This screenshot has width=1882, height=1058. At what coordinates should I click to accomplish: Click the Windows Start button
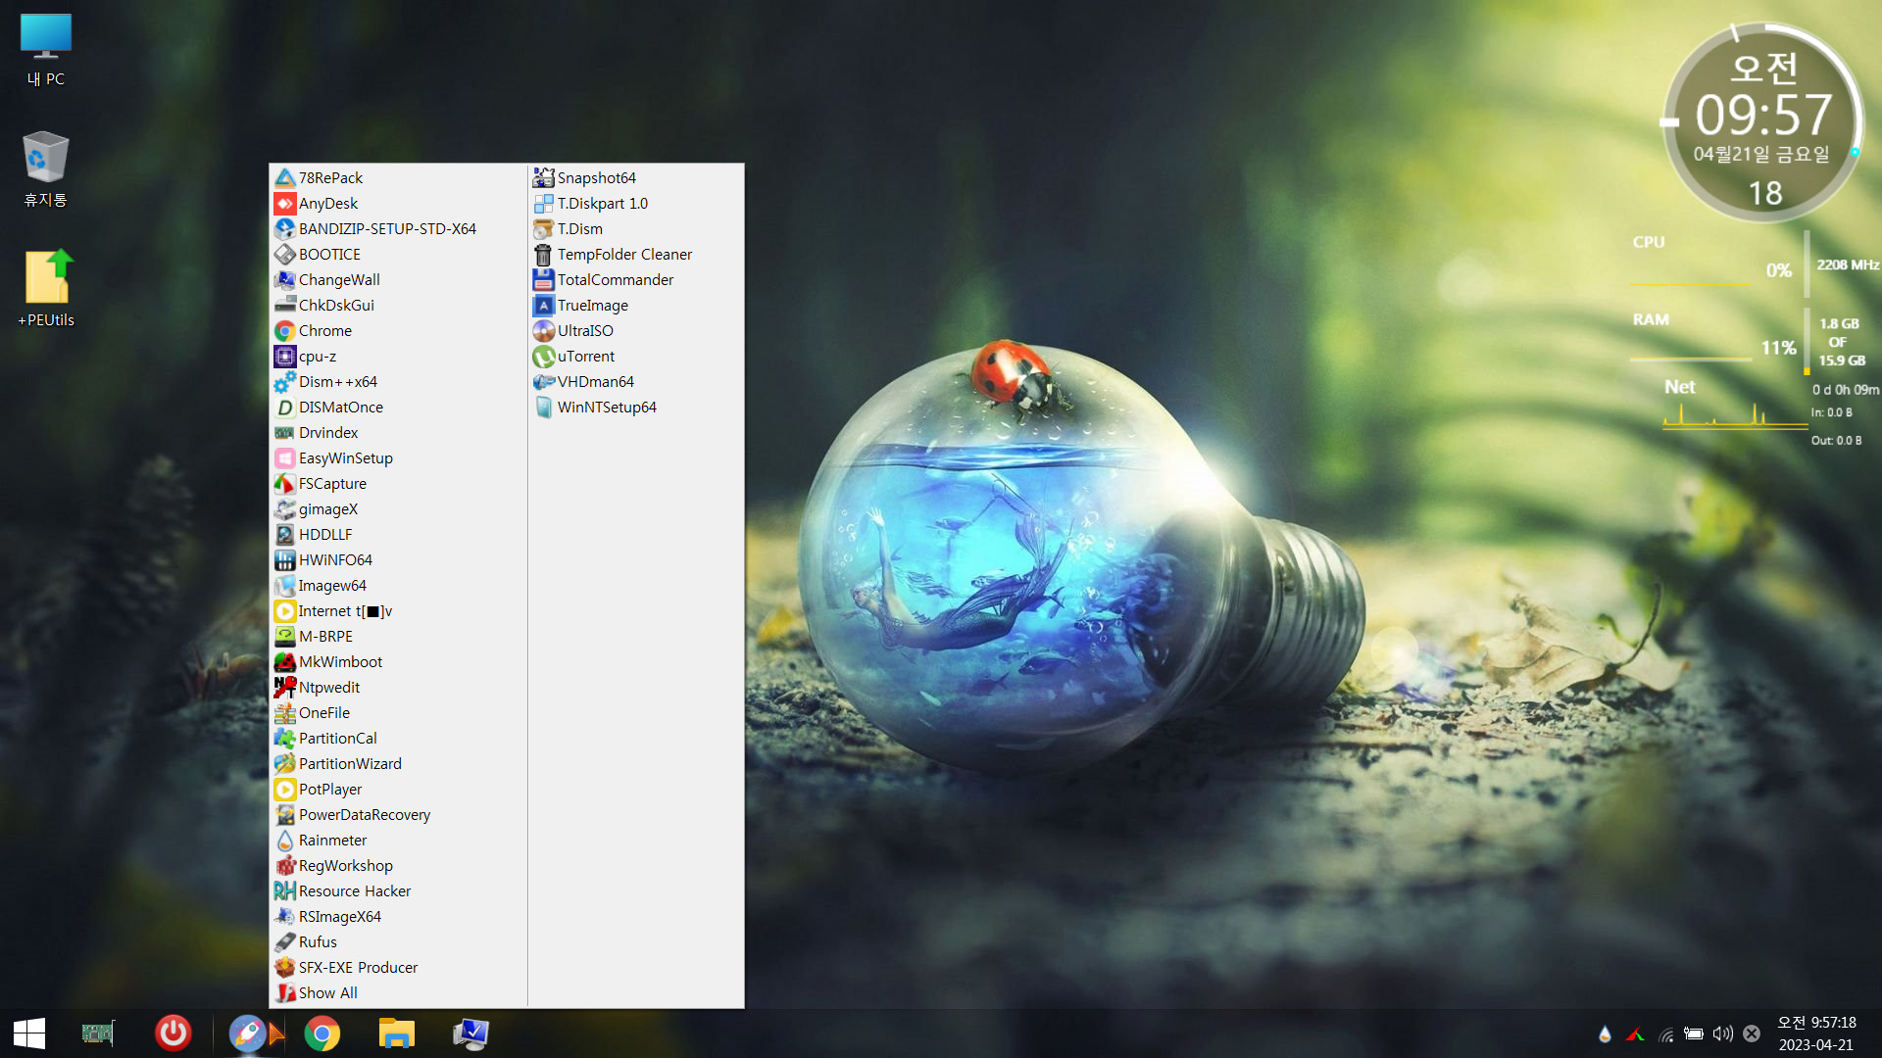[29, 1033]
